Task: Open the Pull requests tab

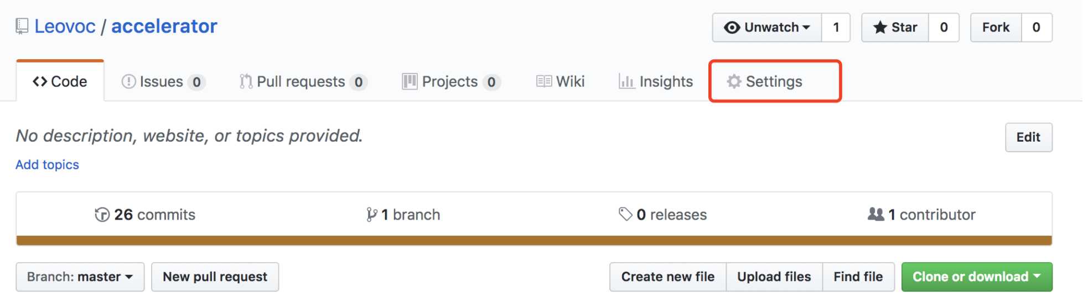Action: coord(303,81)
